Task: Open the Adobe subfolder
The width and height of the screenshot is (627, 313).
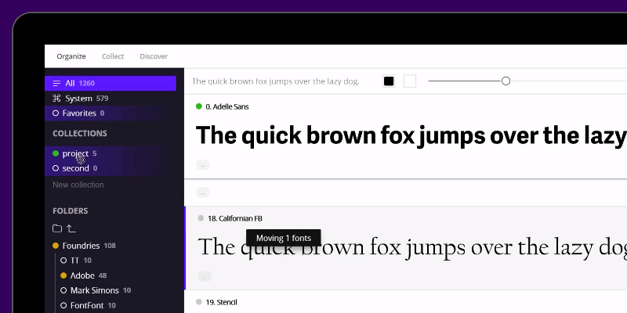Action: [82, 275]
